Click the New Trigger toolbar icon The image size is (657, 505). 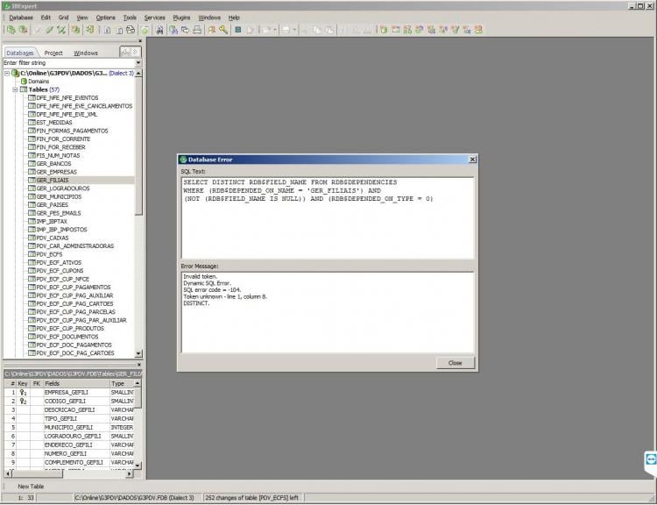point(431,30)
